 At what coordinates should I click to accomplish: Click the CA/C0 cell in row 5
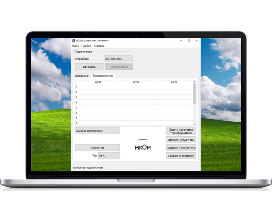coord(174,107)
